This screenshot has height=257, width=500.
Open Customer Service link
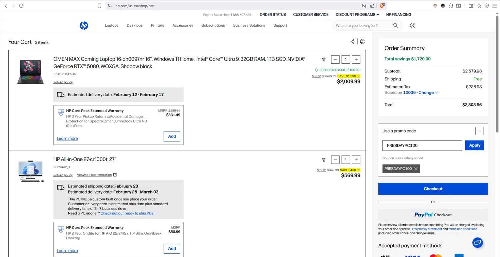(x=311, y=15)
